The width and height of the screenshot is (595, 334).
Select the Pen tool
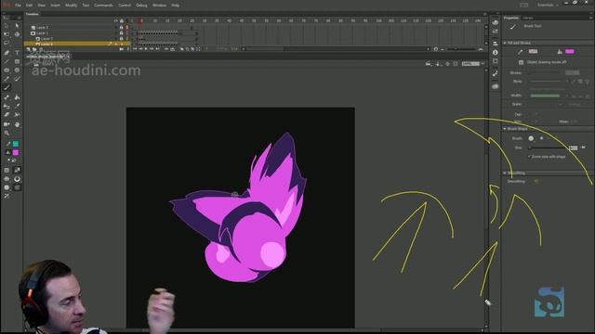click(7, 53)
